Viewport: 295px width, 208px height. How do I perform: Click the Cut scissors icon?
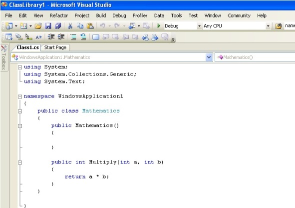(x=70, y=26)
